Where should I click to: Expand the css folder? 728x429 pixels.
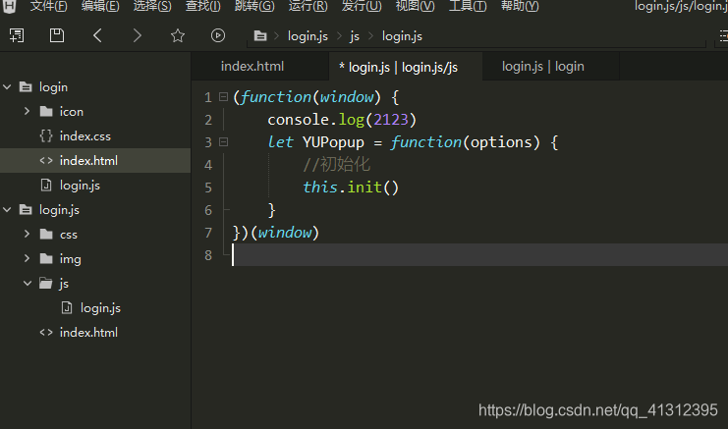pyautogui.click(x=27, y=234)
